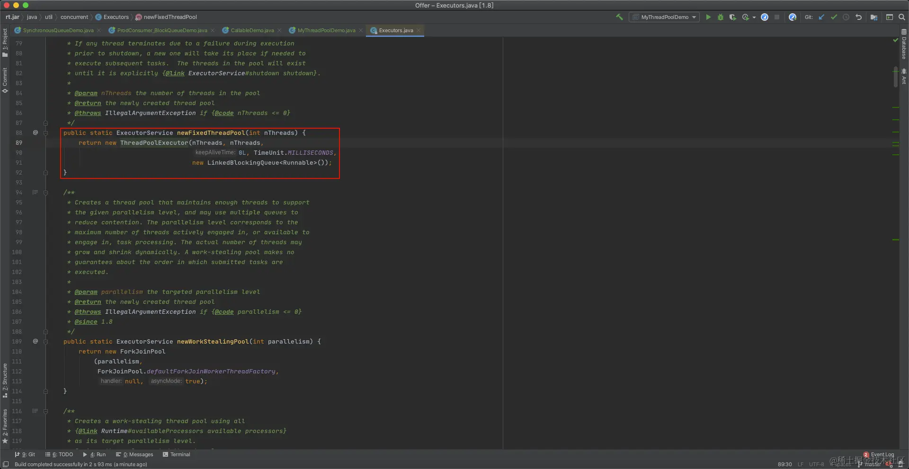Click LF line separator in status bar
This screenshot has height=469, width=909.
pos(801,464)
